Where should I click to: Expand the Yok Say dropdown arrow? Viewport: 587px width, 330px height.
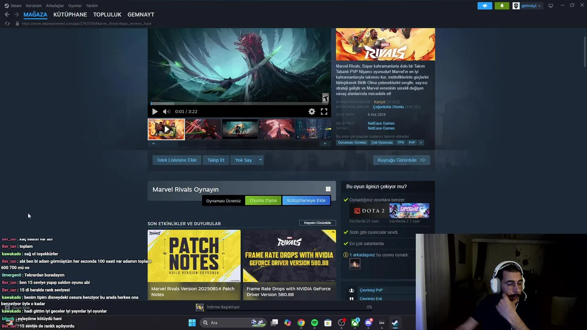(x=260, y=160)
